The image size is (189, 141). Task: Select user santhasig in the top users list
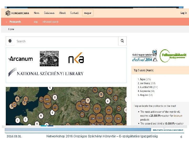pyautogui.click(x=145, y=83)
